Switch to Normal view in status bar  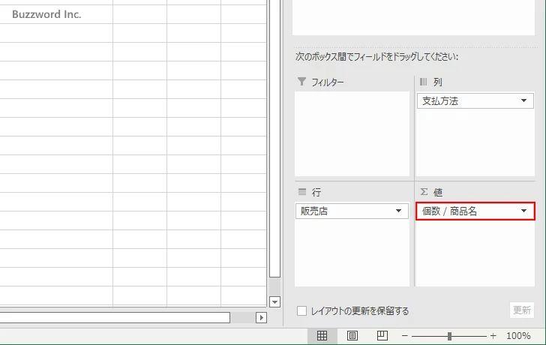coord(322,335)
